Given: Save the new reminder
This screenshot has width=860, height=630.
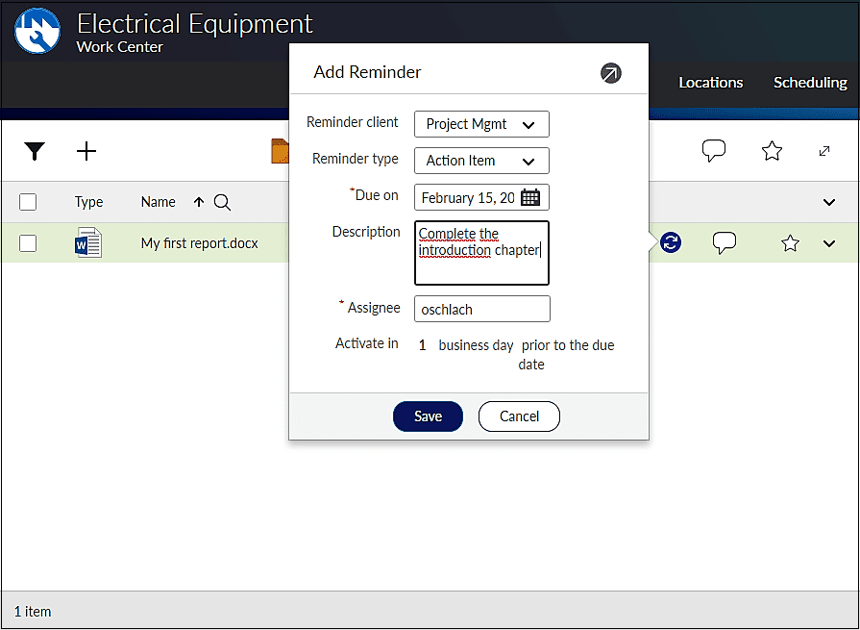Looking at the screenshot, I should point(428,416).
